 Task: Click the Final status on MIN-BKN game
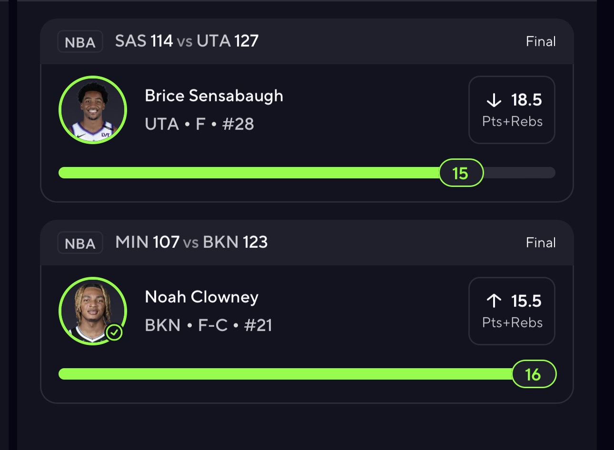click(541, 243)
